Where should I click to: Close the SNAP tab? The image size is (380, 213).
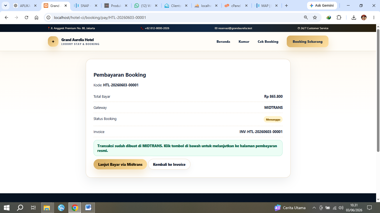pyautogui.click(x=96, y=6)
